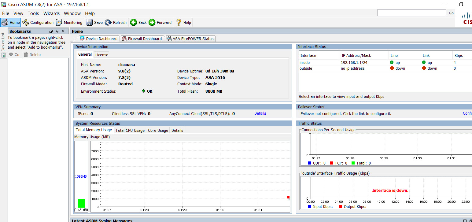This screenshot has height=222, width=472.
Task: Save the running configuration
Action: tap(94, 22)
